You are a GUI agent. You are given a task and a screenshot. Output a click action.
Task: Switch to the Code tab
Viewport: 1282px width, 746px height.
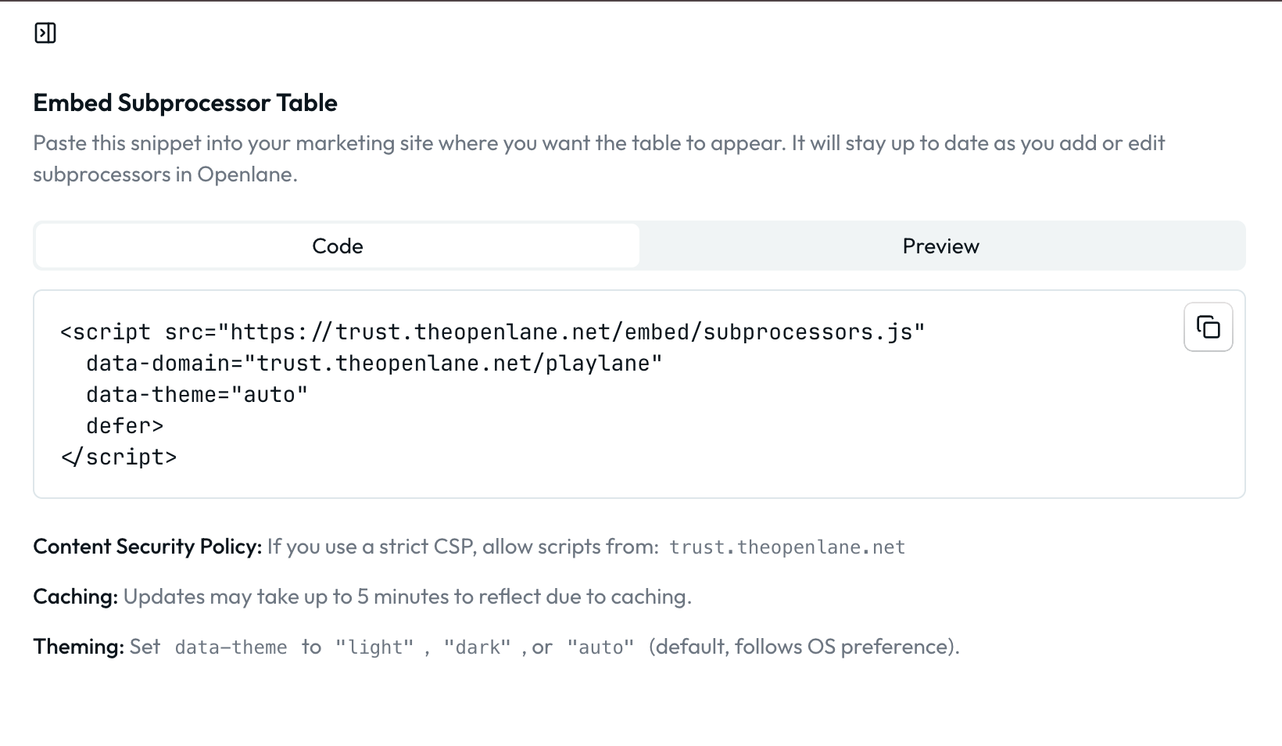[338, 246]
